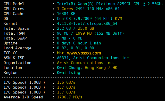Select the 'Uptime' label
The height and width of the screenshot is (101, 165).
tap(11, 43)
